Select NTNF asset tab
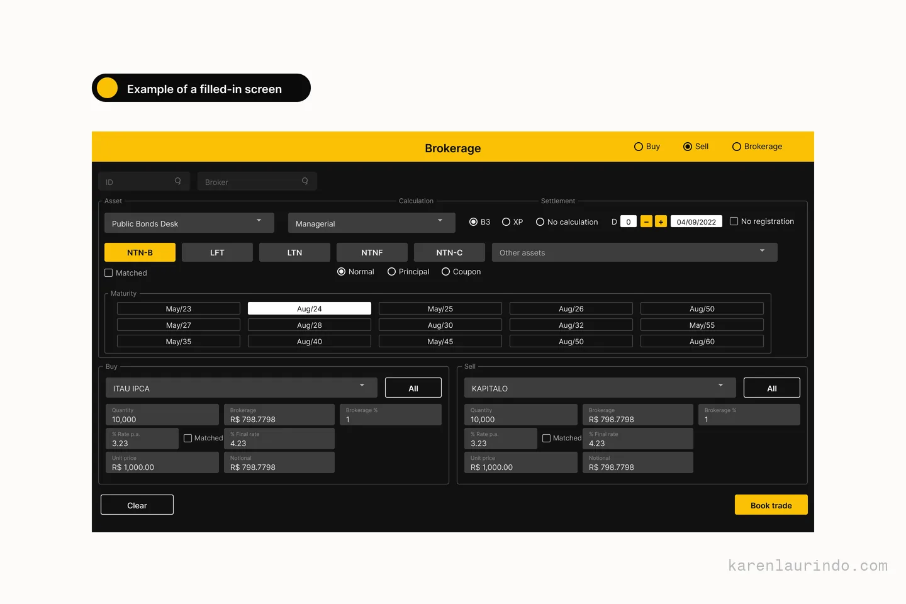Screen dimensions: 906x604 (372, 252)
